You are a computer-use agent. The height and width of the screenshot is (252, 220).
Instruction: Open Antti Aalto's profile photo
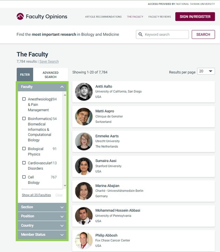(x=84, y=92)
